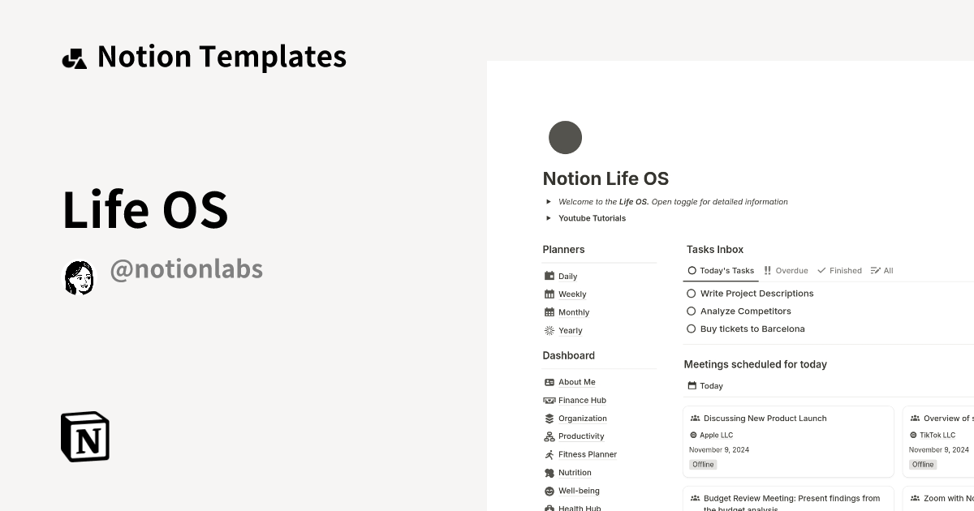Screen dimensions: 974x511
Task: Click the Productivity workflow icon
Action: click(549, 436)
